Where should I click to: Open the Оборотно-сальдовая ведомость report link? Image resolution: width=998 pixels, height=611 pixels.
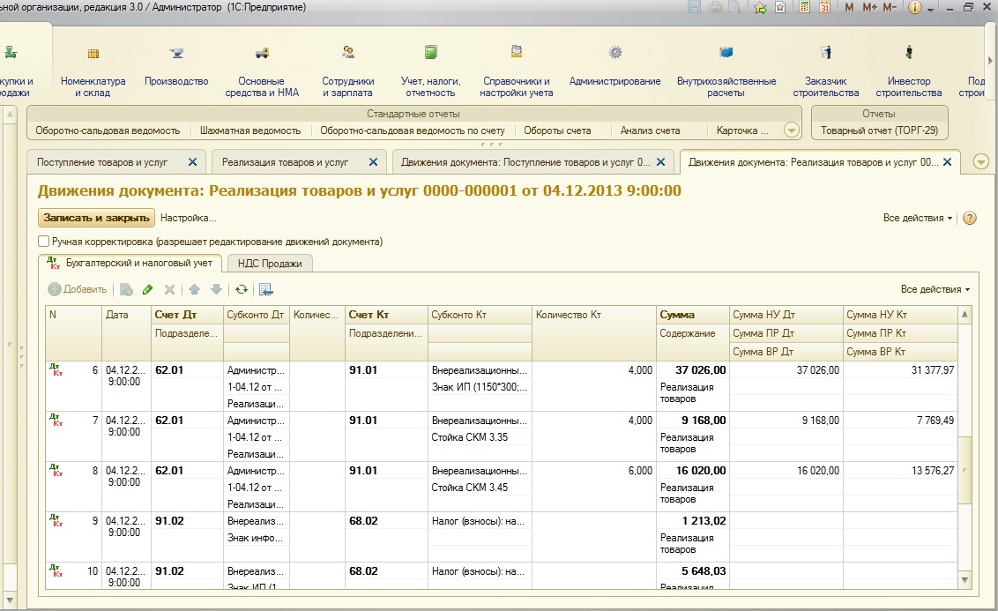108,130
